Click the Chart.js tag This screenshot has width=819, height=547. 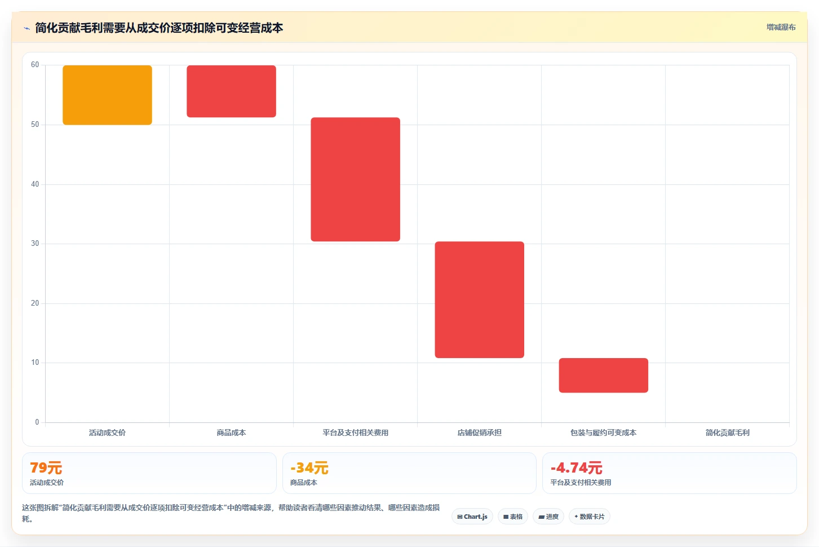point(472,517)
